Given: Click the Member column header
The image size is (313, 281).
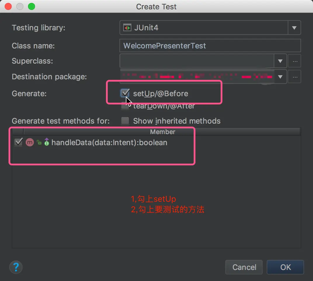Looking at the screenshot, I should (x=162, y=132).
